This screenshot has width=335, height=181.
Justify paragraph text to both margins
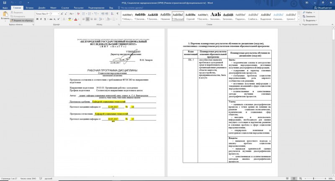pyautogui.click(x=95, y=19)
